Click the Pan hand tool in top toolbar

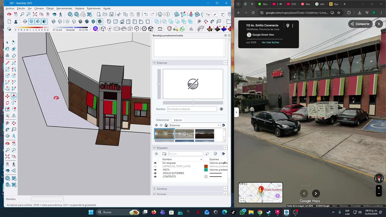pos(16,14)
